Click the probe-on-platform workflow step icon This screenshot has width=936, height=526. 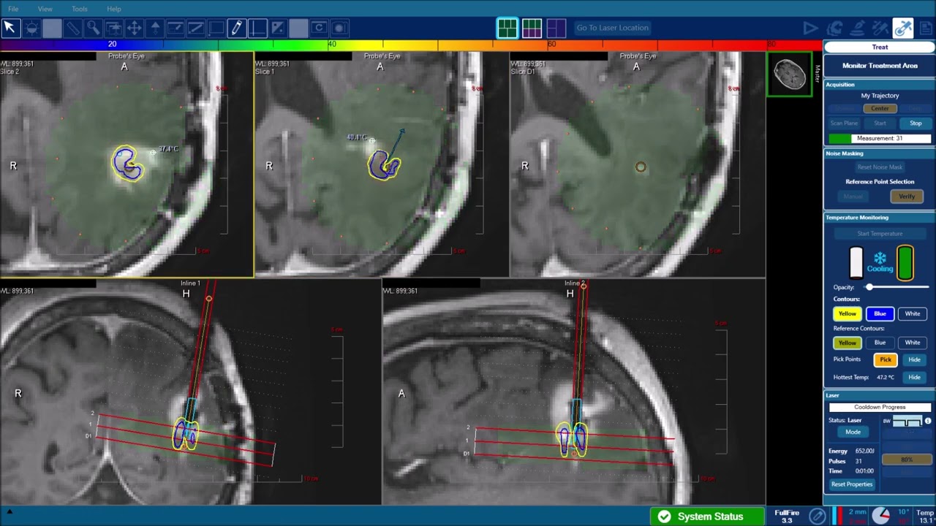click(x=858, y=28)
